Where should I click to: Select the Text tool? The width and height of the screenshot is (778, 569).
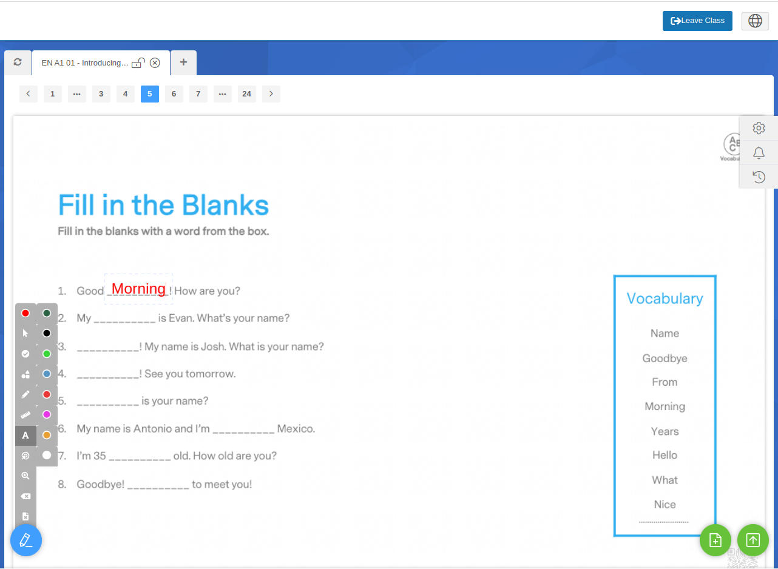coord(25,436)
